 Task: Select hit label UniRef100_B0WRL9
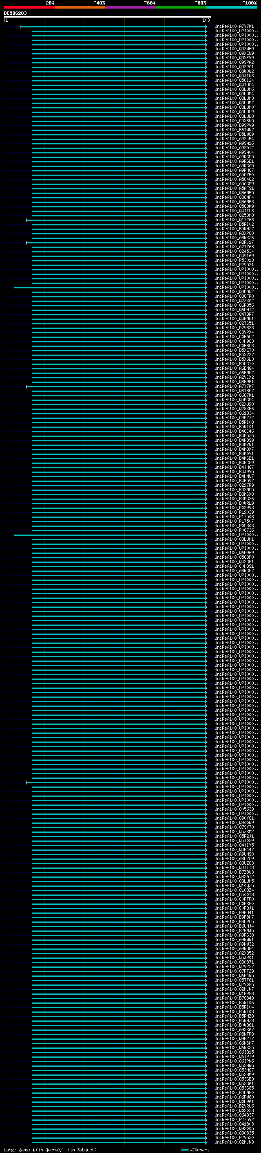coord(234,503)
